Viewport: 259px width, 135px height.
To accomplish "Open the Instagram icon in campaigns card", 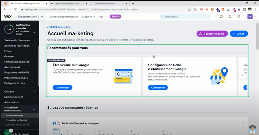I will [x=58, y=123].
